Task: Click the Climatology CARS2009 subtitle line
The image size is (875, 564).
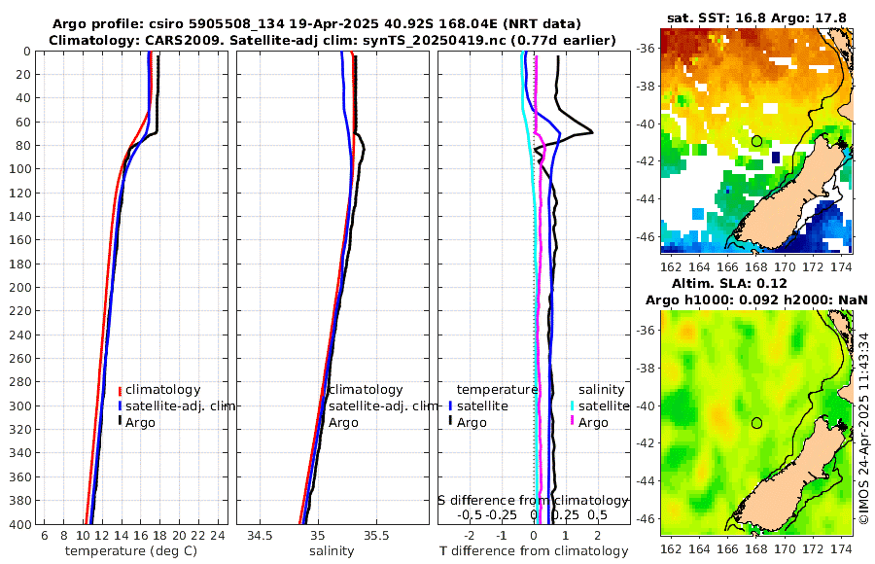Action: coord(332,40)
